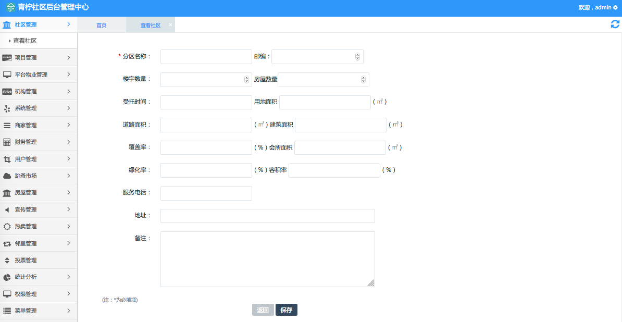622x322 pixels.
Task: Focus the 受托时间 input field
Action: [206, 102]
